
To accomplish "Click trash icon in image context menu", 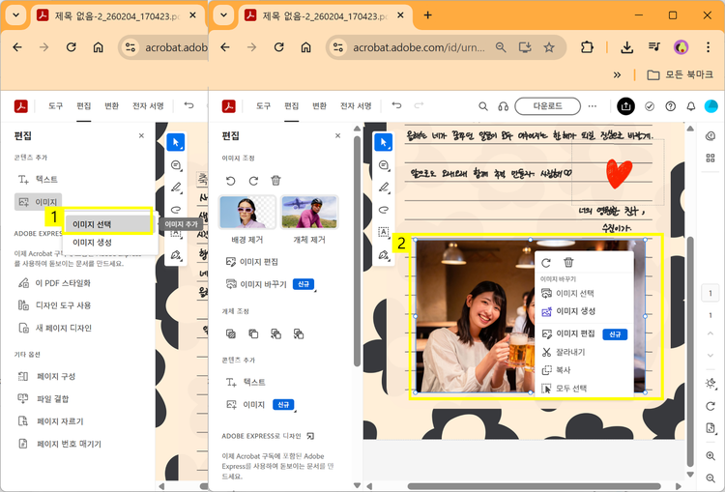I will [x=568, y=263].
